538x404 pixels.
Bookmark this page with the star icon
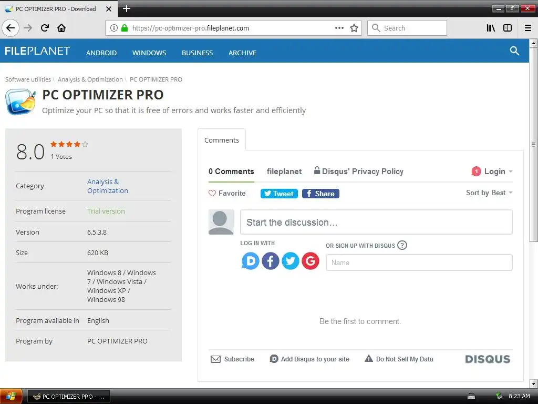click(354, 28)
